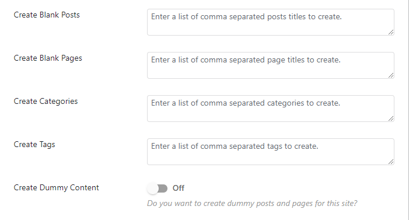Select the Create Categories text area
This screenshot has height=220, width=409.
[x=271, y=109]
